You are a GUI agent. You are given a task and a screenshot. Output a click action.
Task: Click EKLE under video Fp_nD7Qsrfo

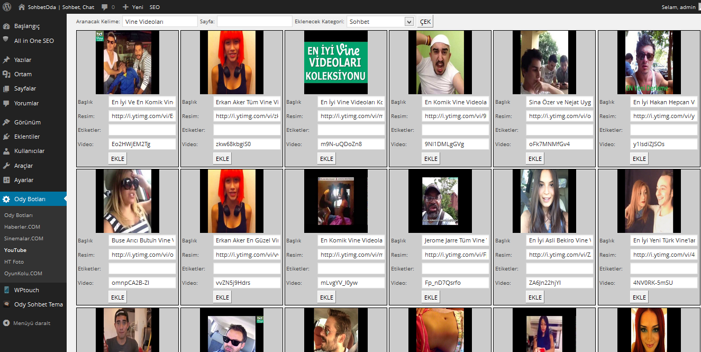[431, 297]
